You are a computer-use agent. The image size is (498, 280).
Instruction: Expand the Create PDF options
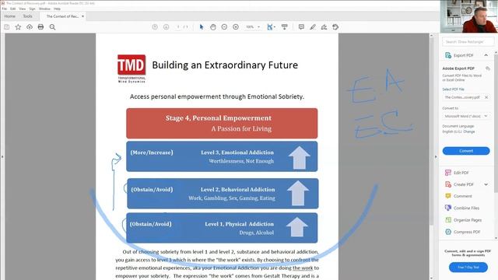pos(486,184)
